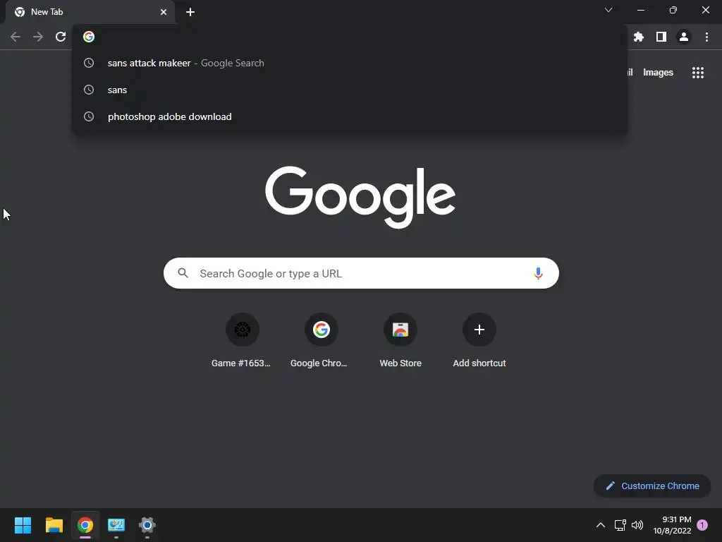
Task: Start voice search with microphone icon
Action: point(538,273)
